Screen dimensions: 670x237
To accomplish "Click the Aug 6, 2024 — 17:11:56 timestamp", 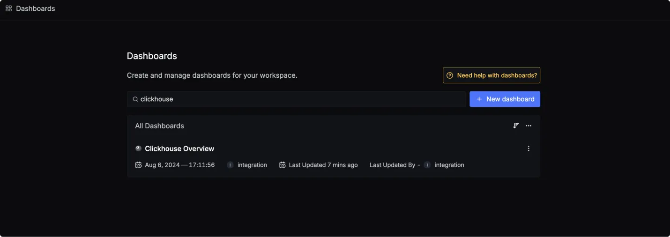I will point(180,165).
